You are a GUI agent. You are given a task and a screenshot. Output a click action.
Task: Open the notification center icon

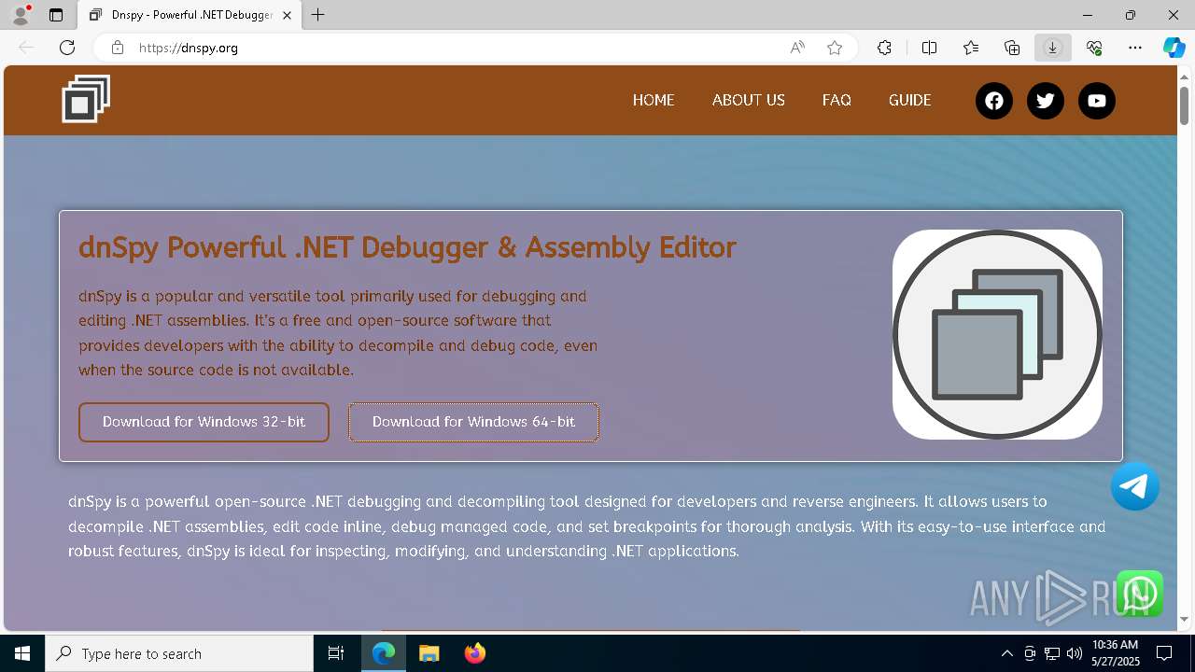(1164, 653)
